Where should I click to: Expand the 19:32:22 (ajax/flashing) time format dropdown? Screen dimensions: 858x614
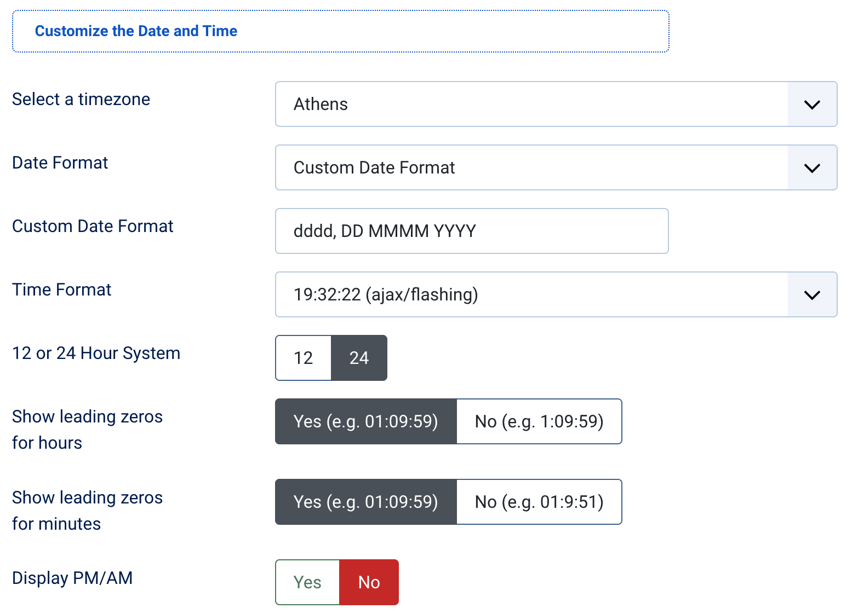click(531, 294)
